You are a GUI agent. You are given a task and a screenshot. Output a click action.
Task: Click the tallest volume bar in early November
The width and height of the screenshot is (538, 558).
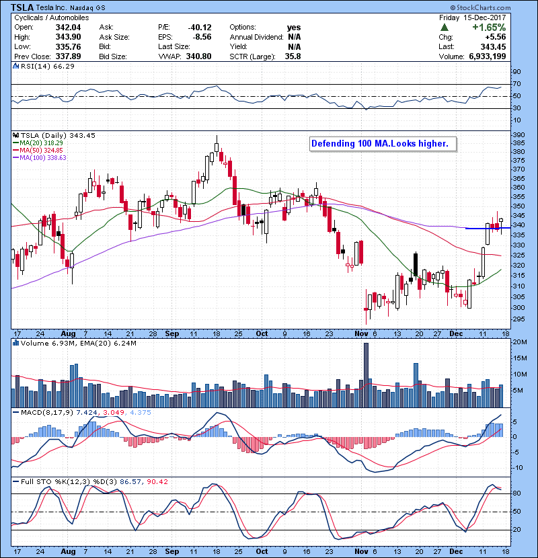coord(366,375)
